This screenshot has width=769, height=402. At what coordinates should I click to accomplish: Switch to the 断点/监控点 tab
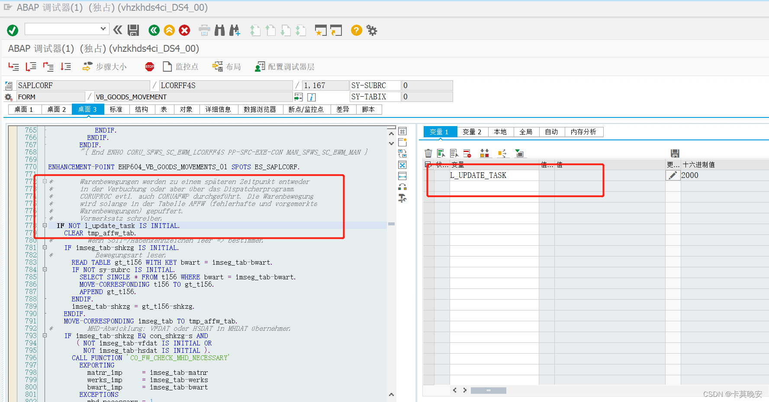[x=306, y=110]
